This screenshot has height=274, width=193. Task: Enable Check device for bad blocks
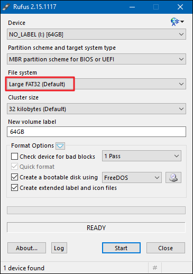pyautogui.click(x=14, y=157)
